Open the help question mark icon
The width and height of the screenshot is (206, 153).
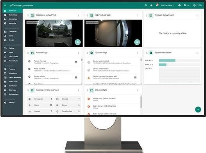(179, 5)
